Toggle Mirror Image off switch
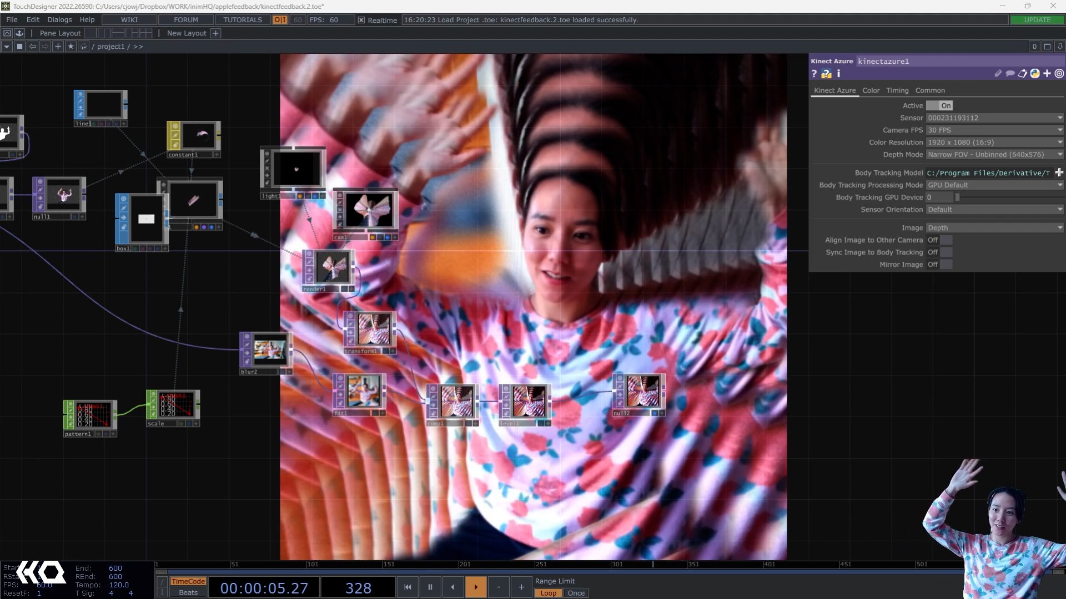1066x599 pixels. 939,265
